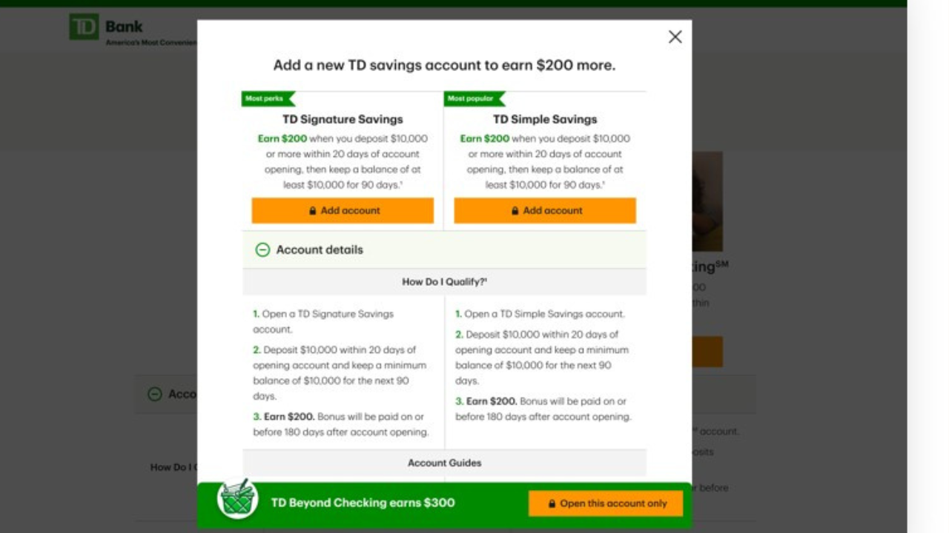Image resolution: width=949 pixels, height=533 pixels.
Task: Click lock icon on Open this account button
Action: 552,503
